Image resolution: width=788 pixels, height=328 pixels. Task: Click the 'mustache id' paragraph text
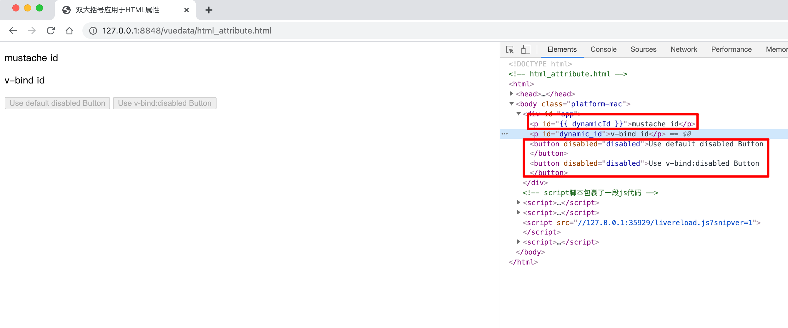tap(31, 58)
